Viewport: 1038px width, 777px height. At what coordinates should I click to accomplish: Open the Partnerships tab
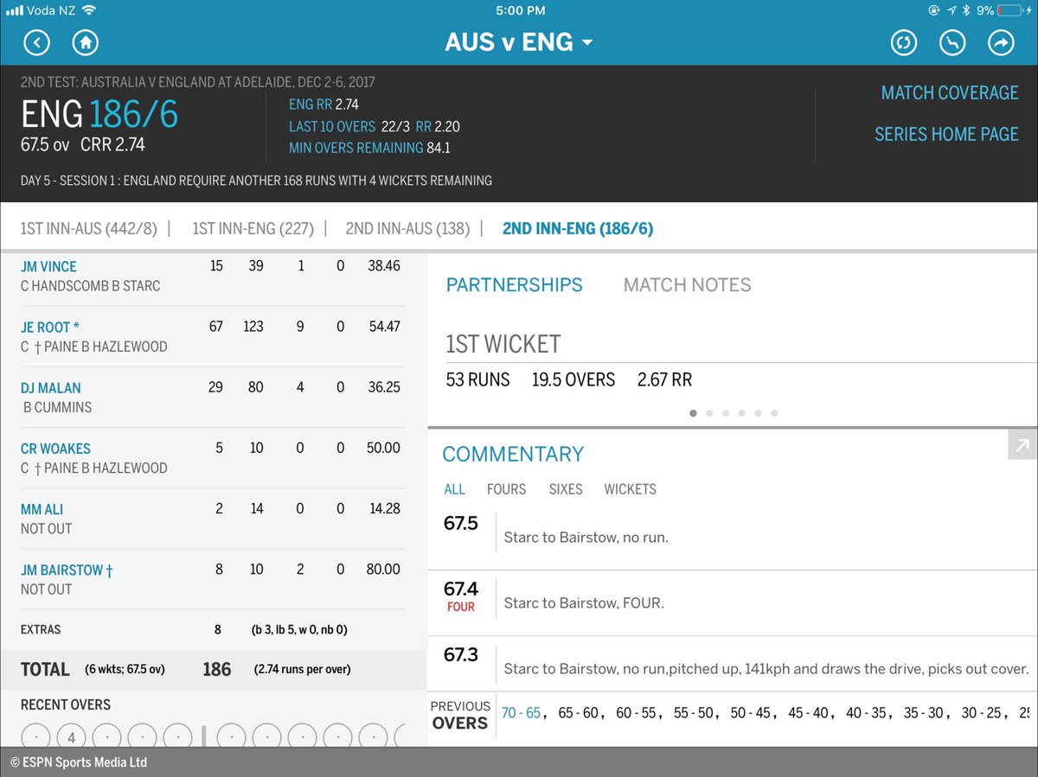click(x=515, y=285)
